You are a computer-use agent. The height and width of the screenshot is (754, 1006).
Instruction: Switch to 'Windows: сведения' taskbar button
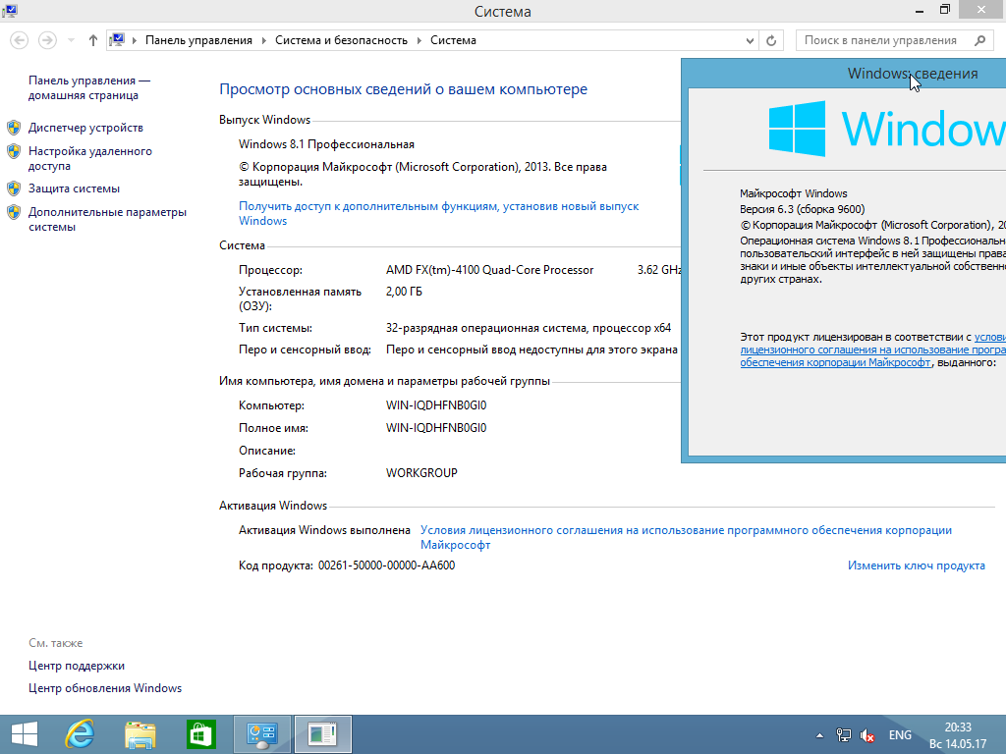tap(322, 734)
